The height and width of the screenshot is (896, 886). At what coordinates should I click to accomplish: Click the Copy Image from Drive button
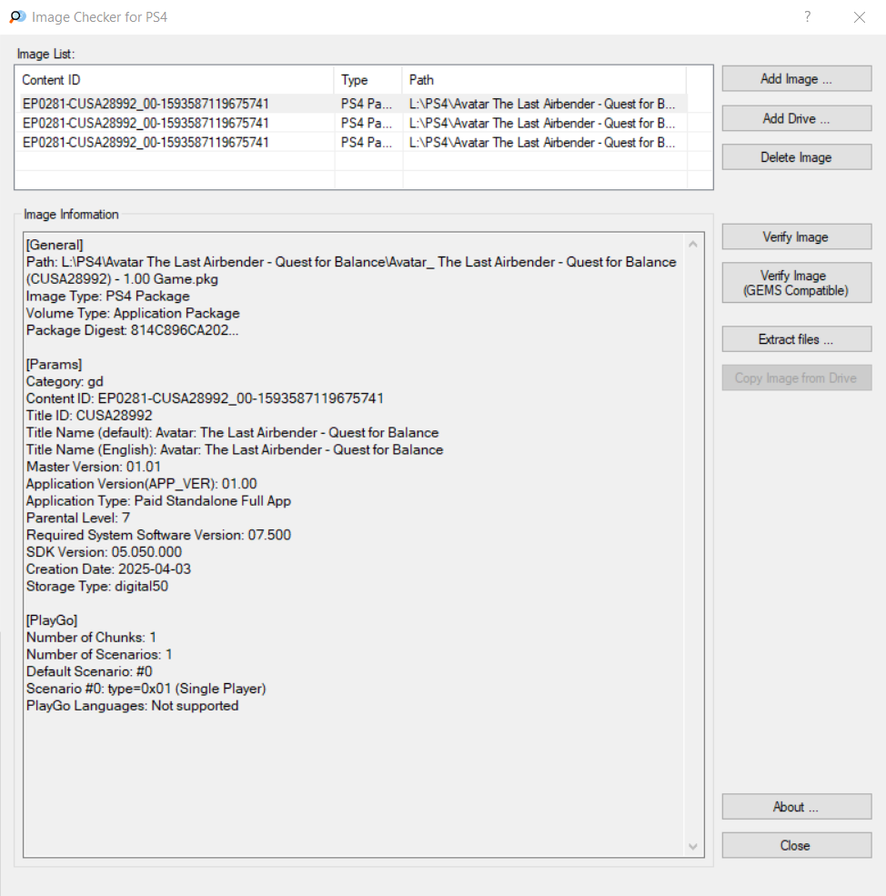pyautogui.click(x=796, y=378)
